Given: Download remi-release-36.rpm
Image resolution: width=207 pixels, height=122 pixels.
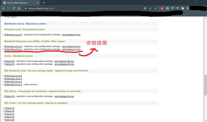Looking at the screenshot, I should (64, 61).
